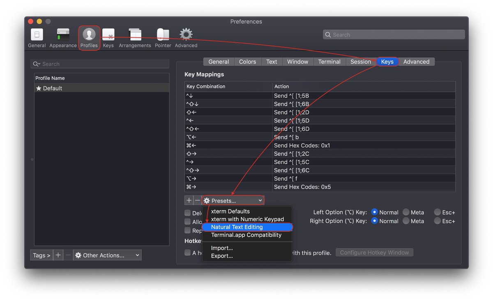Image resolution: width=493 pixels, height=301 pixels.
Task: Click the plus icon beside Tags
Action: 58,255
